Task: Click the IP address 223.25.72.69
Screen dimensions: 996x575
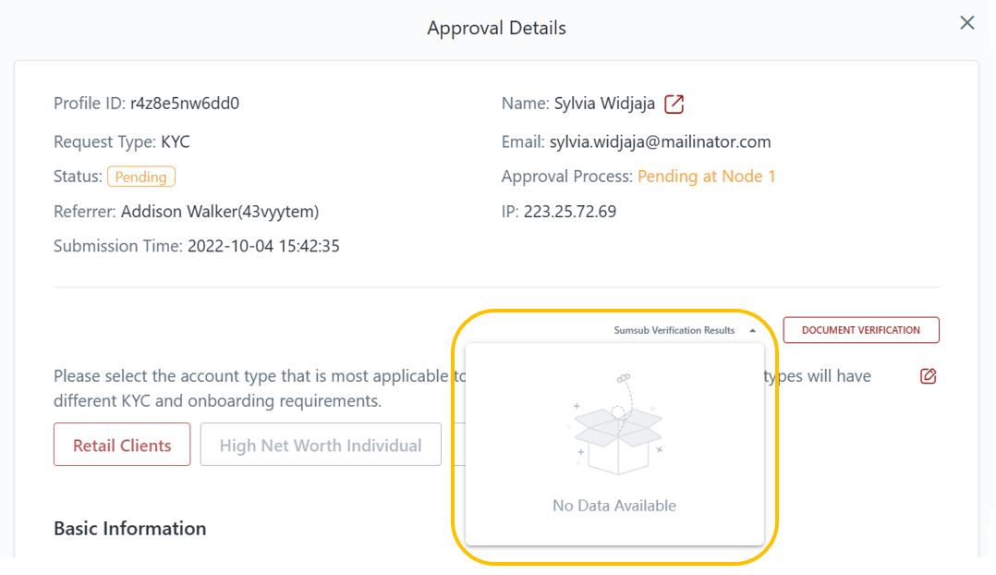Action: [x=569, y=212]
